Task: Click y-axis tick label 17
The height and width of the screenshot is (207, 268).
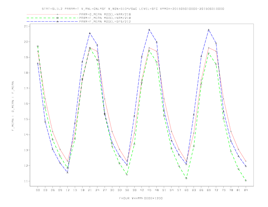Action: (x=26, y=88)
